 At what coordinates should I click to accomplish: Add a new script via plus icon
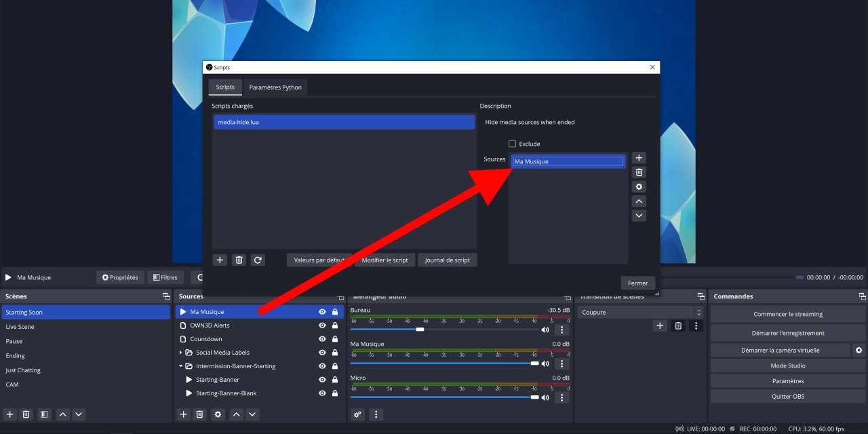coord(219,260)
